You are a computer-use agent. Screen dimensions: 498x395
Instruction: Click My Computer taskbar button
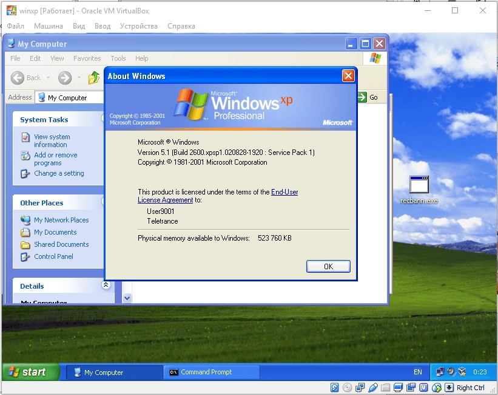(x=114, y=372)
